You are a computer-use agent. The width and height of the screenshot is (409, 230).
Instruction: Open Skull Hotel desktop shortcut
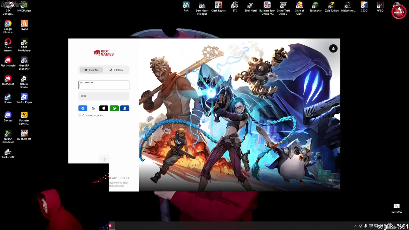tap(251, 7)
